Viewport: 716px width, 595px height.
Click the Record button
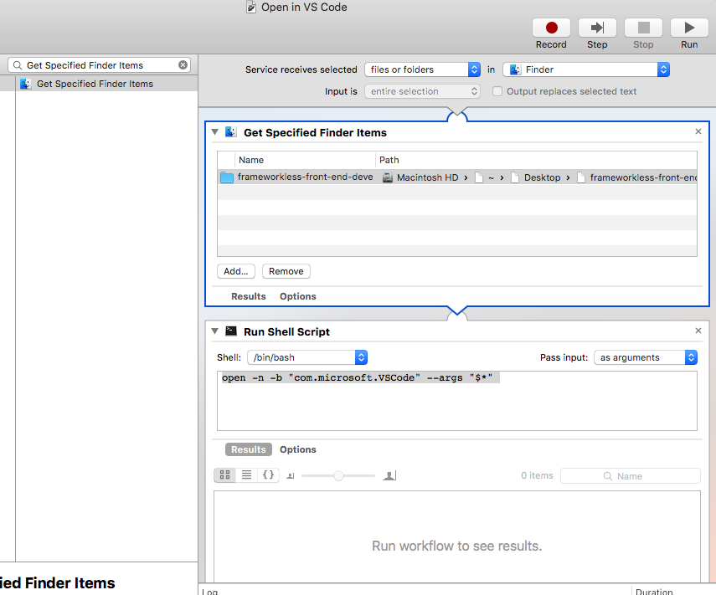[x=551, y=28]
